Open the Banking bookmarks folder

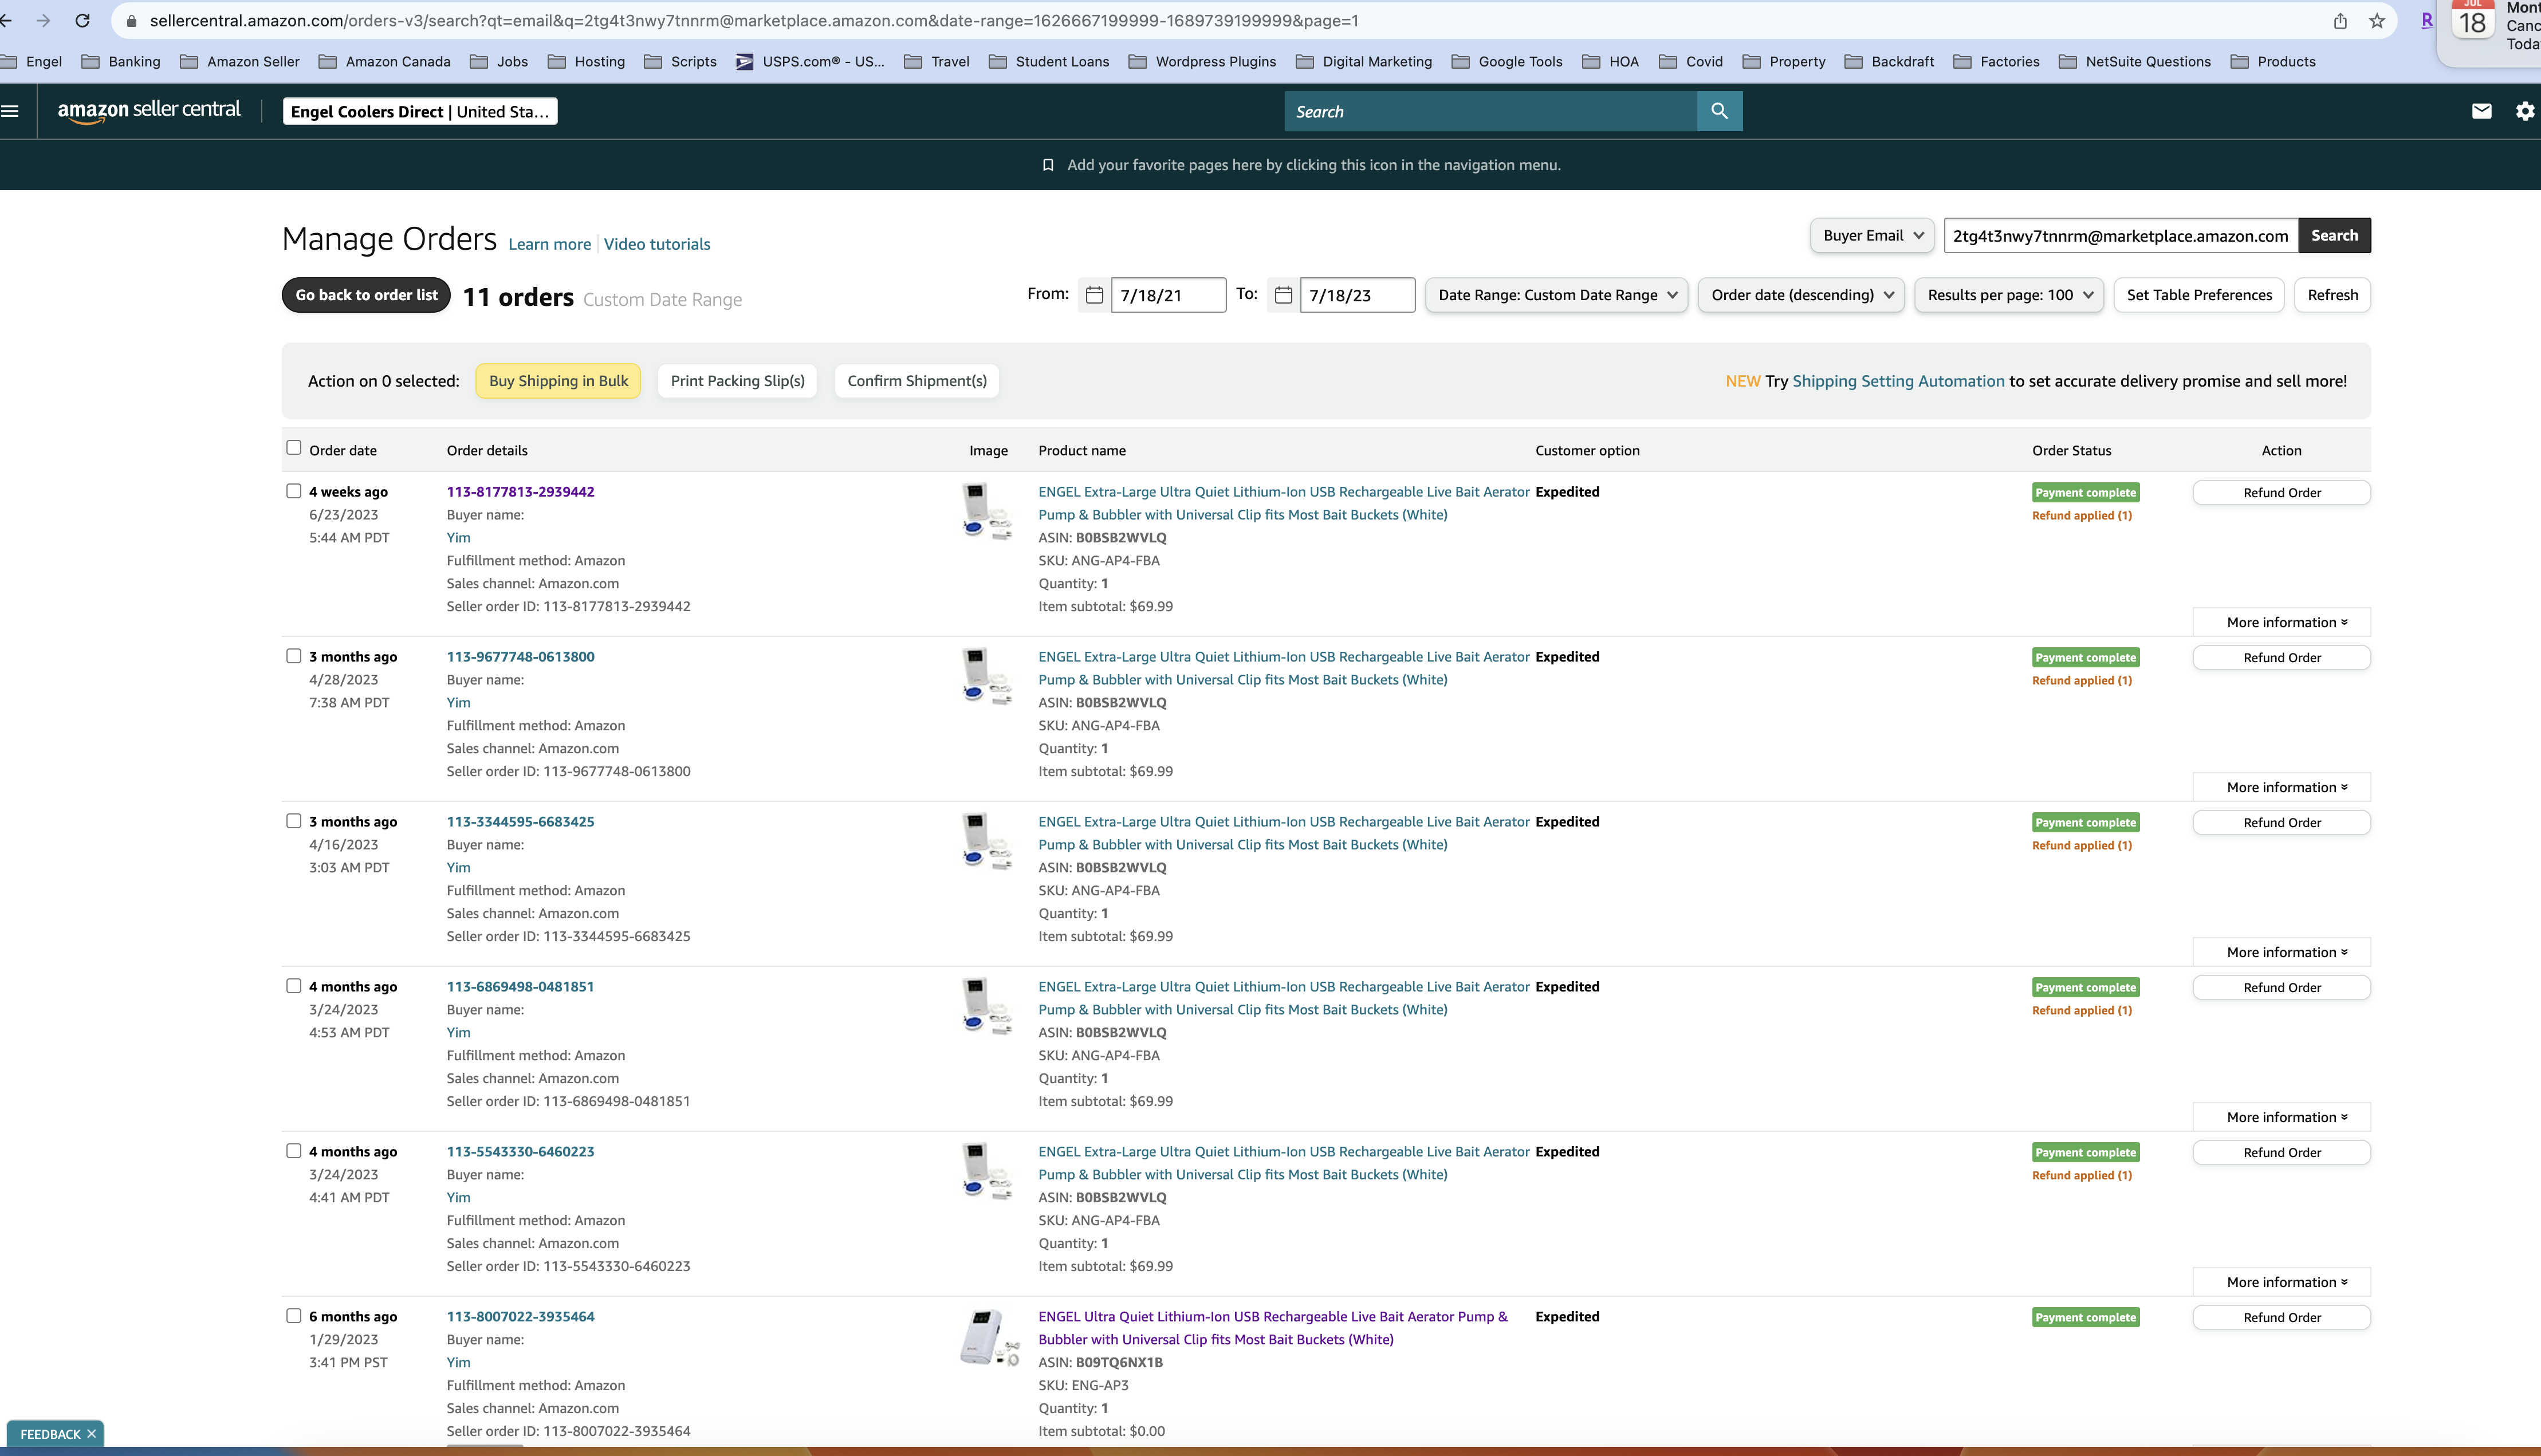121,62
